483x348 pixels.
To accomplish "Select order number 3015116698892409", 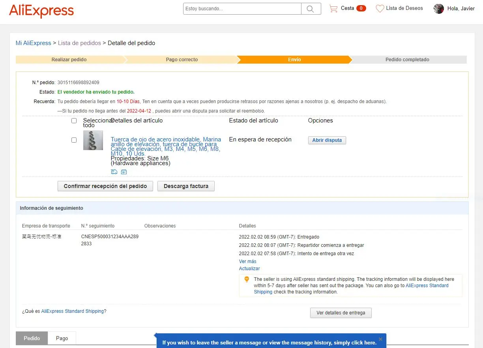I will point(79,83).
